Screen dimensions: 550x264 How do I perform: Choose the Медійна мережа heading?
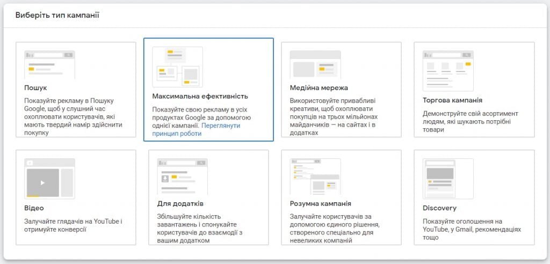(319, 87)
